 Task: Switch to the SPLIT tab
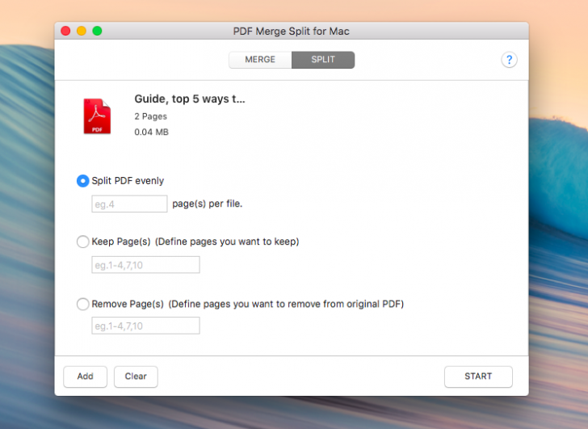click(323, 60)
